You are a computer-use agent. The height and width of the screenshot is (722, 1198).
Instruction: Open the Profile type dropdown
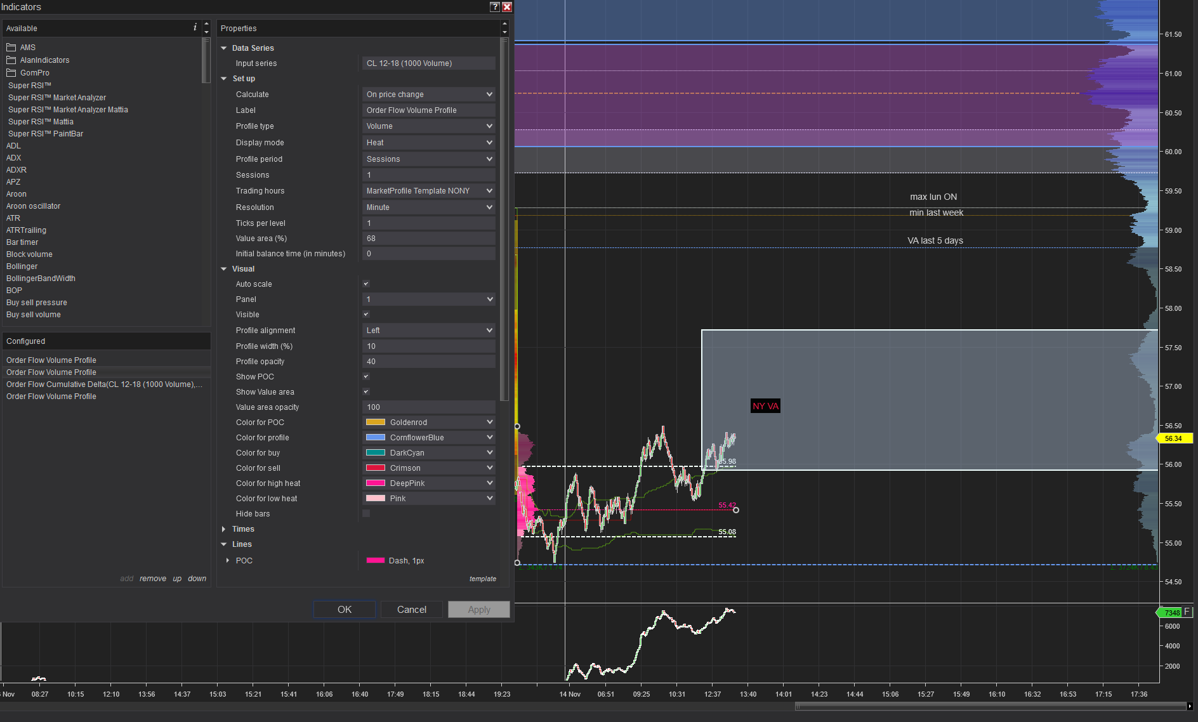click(428, 126)
